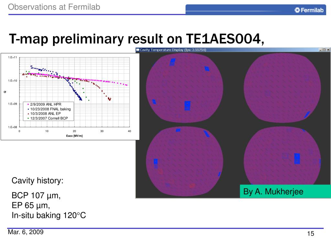Screen dimensions: 331x248
Task: Click the 'T-map preliminary result on TE1AES004,' heading
Action: point(136,39)
